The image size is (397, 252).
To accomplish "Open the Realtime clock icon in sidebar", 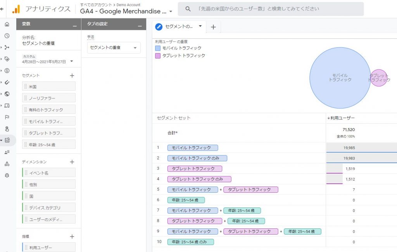I will tap(7, 36).
